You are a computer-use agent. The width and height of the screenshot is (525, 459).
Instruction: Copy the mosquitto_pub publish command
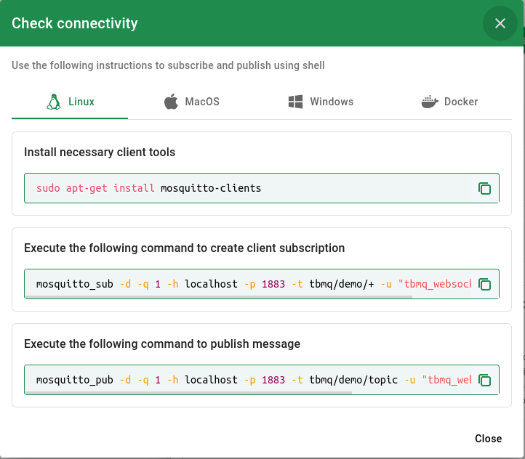484,381
